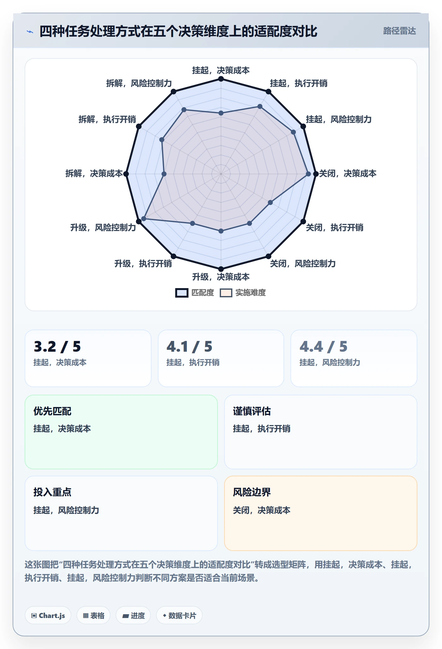The image size is (442, 649).
Task: Hide the 实施难度 dataset via legend label
Action: [x=250, y=293]
